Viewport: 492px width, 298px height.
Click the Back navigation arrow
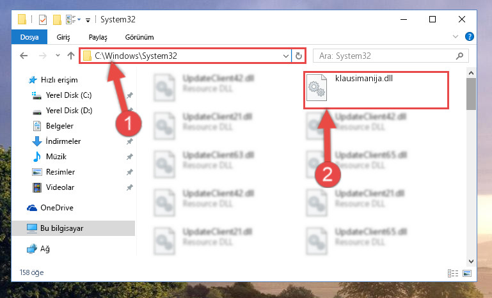[24, 56]
